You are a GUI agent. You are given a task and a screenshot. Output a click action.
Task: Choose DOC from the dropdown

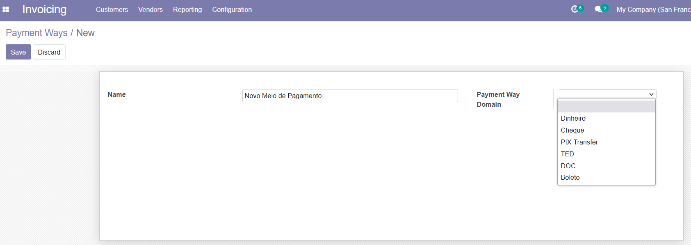(607, 166)
